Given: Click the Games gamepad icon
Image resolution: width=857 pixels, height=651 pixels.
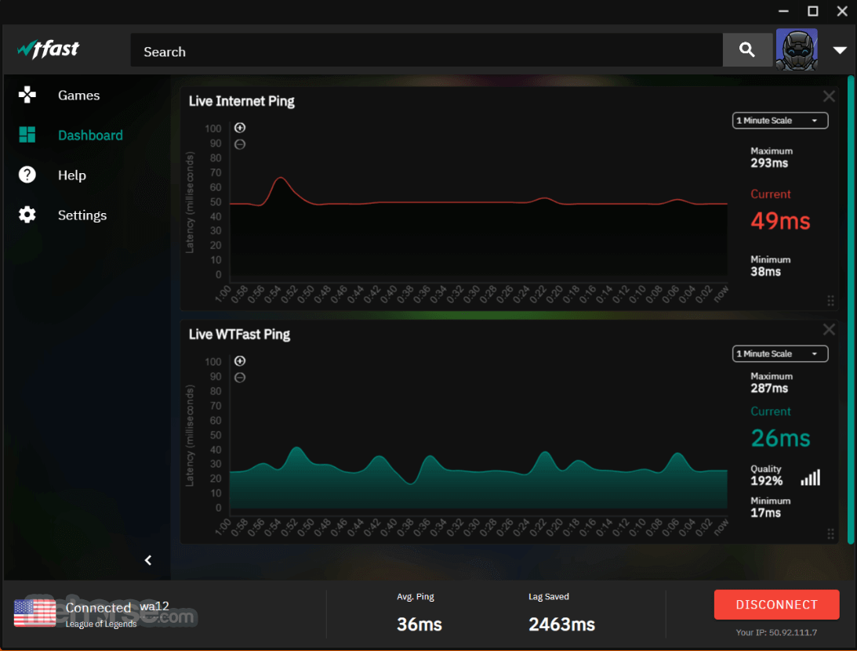Looking at the screenshot, I should click(27, 95).
